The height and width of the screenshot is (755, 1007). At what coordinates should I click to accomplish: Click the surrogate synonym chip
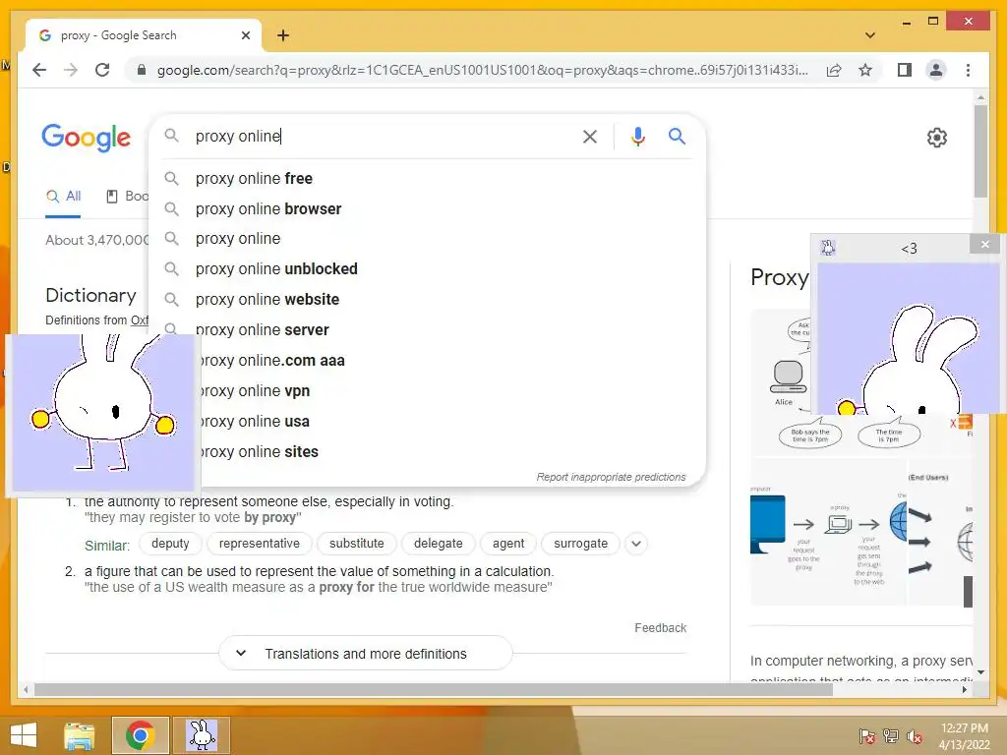click(580, 543)
